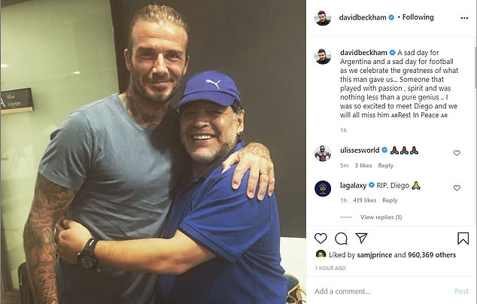View the 960,369 others who liked
Screen dimensions: 477x304
432,254
